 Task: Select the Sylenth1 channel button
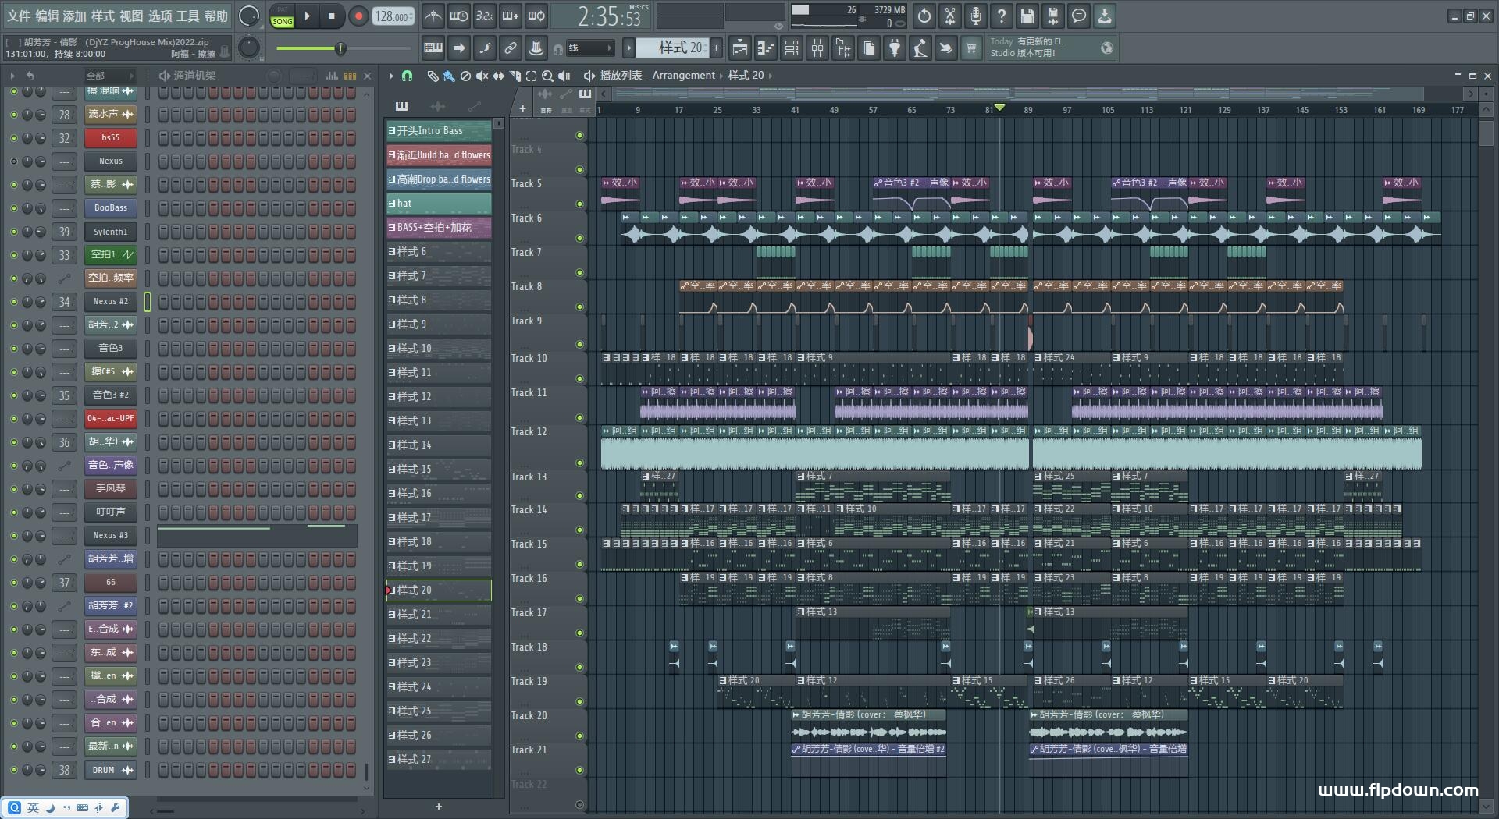pos(111,232)
